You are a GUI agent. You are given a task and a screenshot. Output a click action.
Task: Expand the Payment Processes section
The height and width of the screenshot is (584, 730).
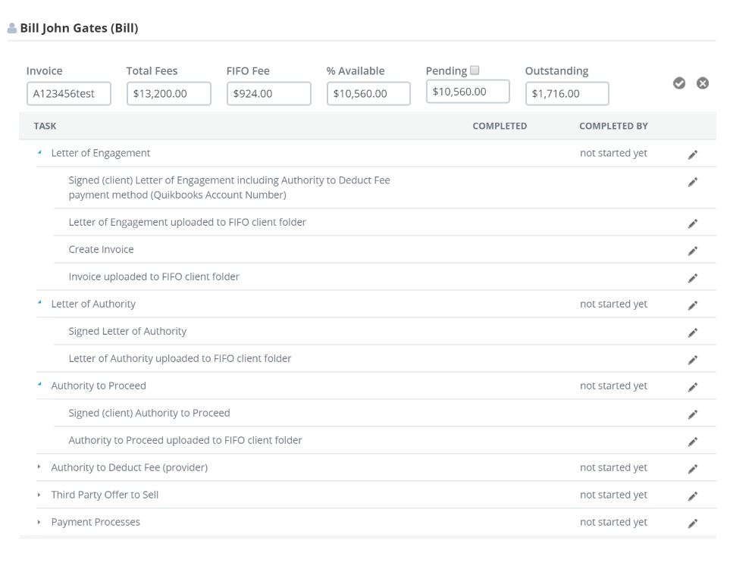pos(39,522)
